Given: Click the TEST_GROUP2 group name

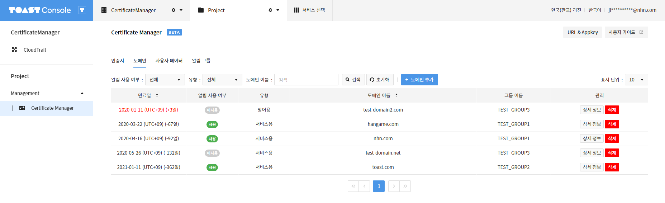Looking at the screenshot, I should (513, 167).
